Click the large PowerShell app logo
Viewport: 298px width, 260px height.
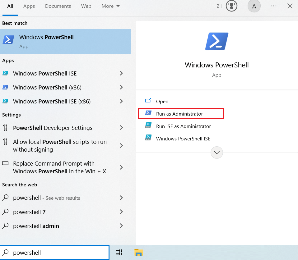tap(217, 41)
